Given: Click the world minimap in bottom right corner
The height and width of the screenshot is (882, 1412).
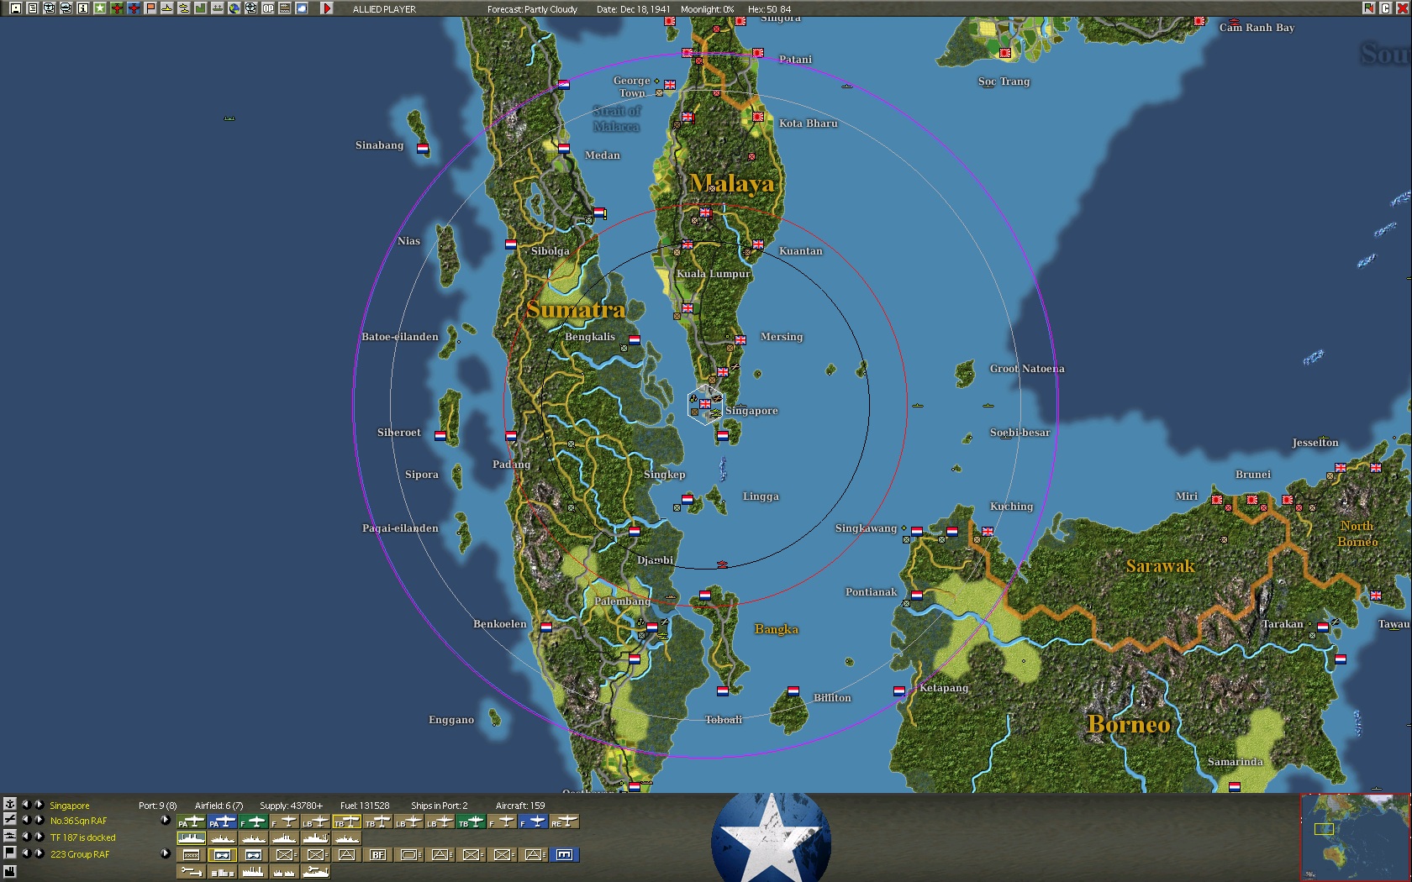Looking at the screenshot, I should pyautogui.click(x=1355, y=837).
